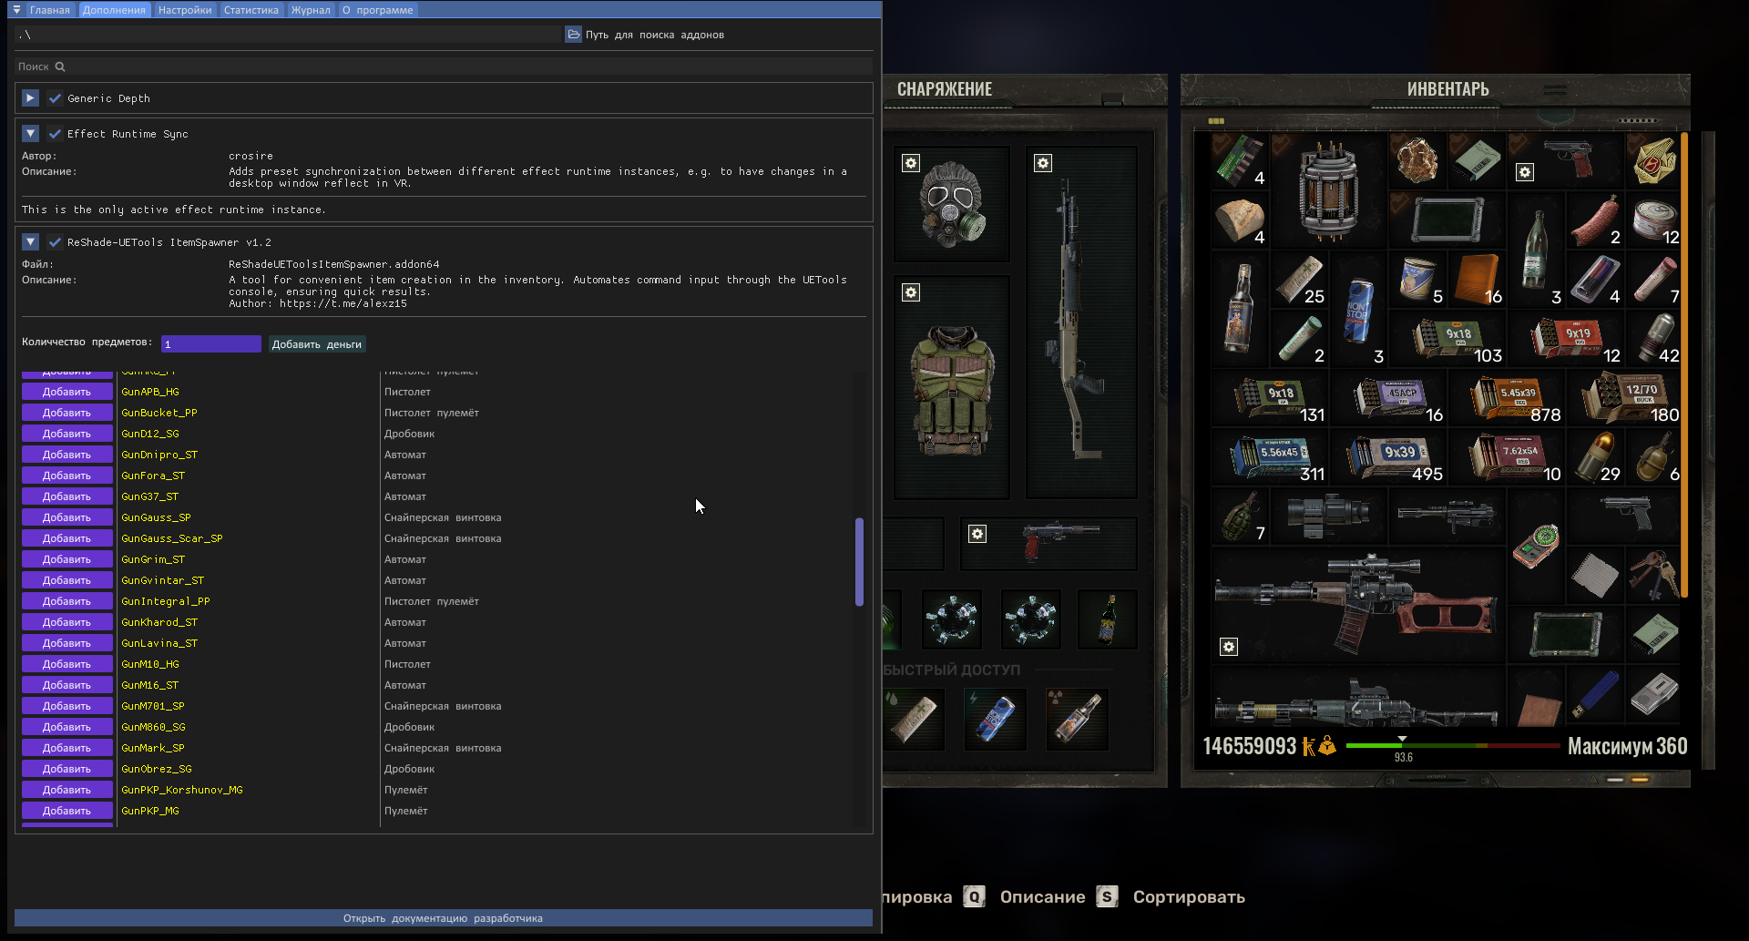Select the 9x18 ammo stack of 103
1749x941 pixels.
(x=1447, y=338)
